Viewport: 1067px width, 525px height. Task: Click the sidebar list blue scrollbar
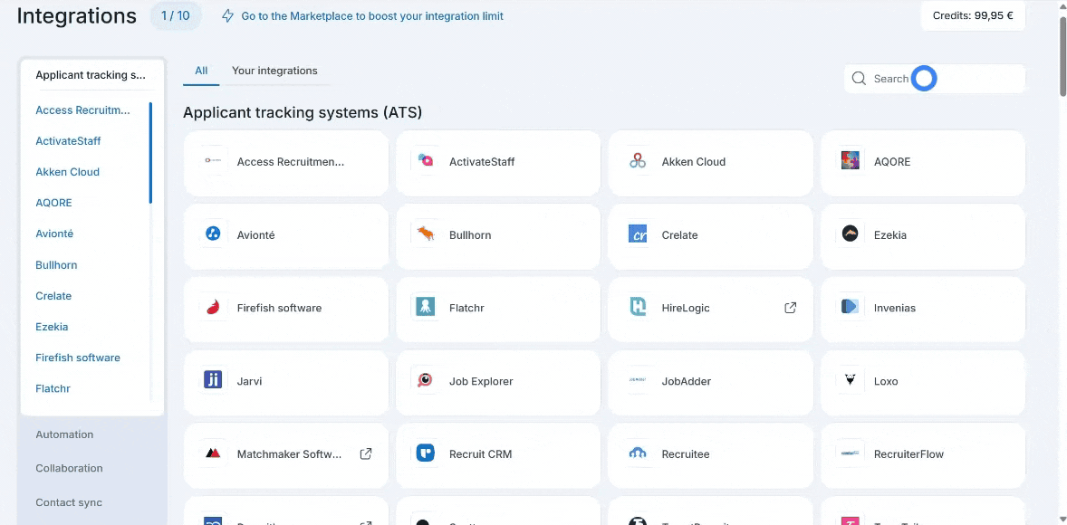pyautogui.click(x=150, y=153)
